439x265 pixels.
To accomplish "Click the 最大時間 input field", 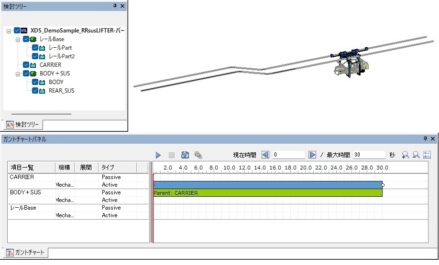I will point(369,155).
